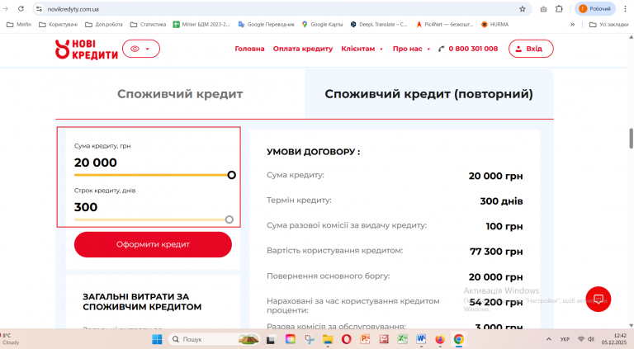
Task: Expand the Клієнтам menu
Action: (x=362, y=49)
